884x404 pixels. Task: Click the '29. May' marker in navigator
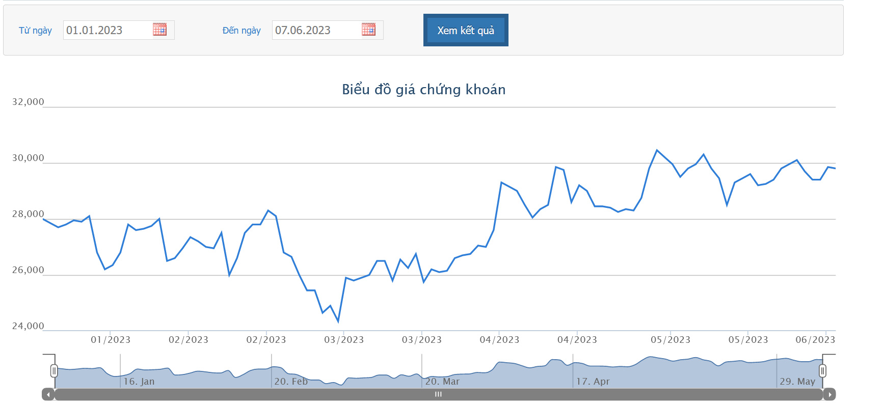(x=797, y=381)
